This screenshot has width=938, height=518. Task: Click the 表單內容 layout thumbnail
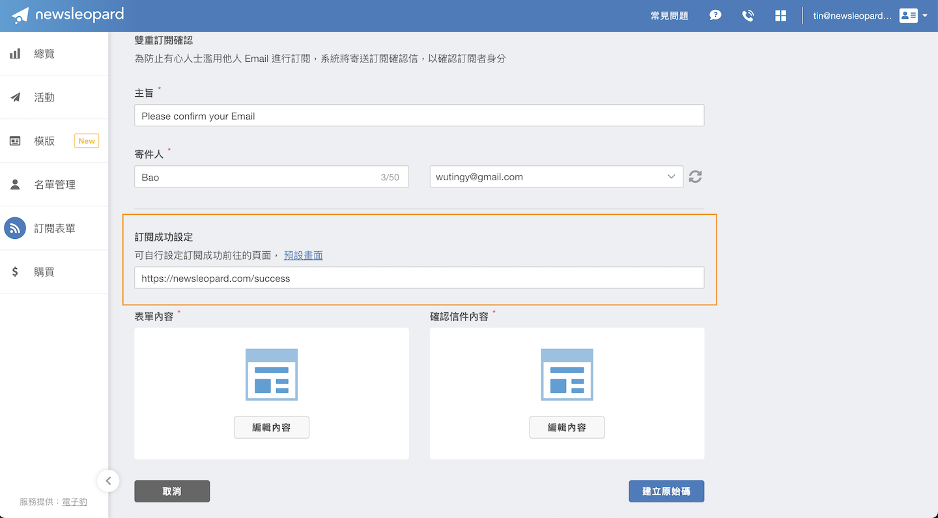(272, 375)
